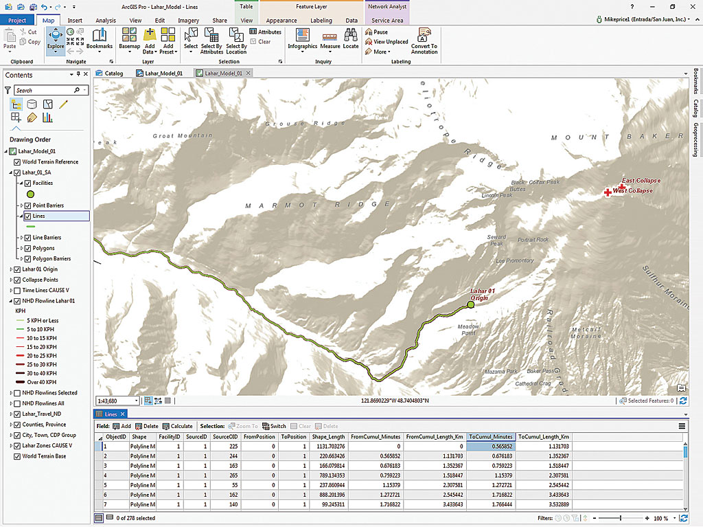Image resolution: width=703 pixels, height=527 pixels.
Task: Click the Facilities green circle symbol
Action: pos(30,194)
